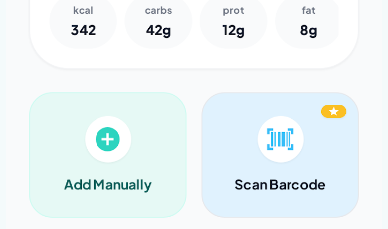Click the yellow star premium badge

pyautogui.click(x=333, y=112)
